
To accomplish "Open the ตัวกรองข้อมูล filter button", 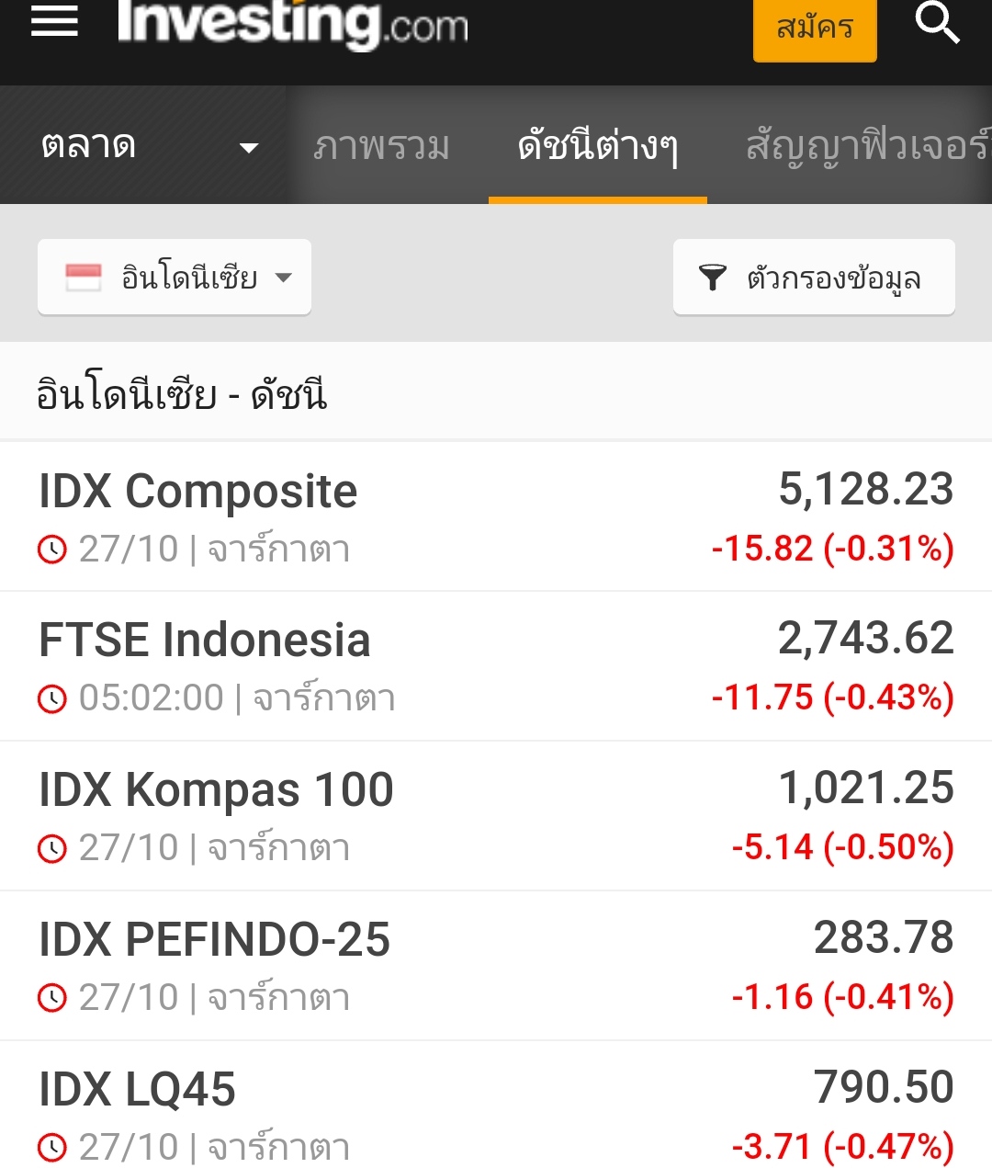I will (x=814, y=277).
